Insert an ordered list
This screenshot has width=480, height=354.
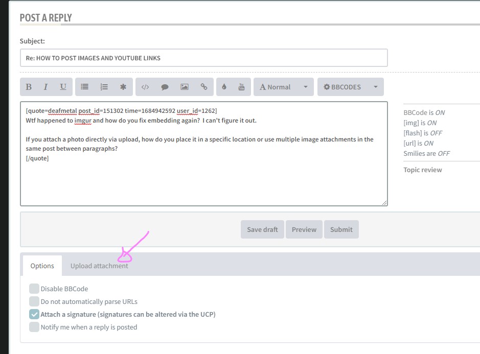point(104,87)
